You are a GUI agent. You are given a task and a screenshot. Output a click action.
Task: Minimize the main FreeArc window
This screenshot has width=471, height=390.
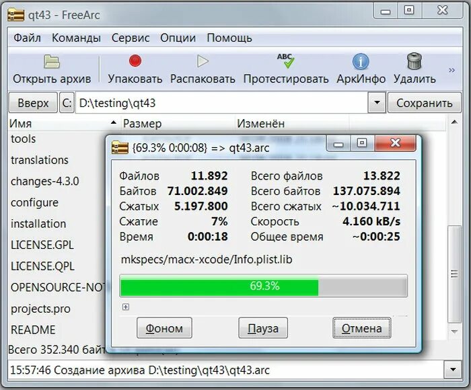386,11
